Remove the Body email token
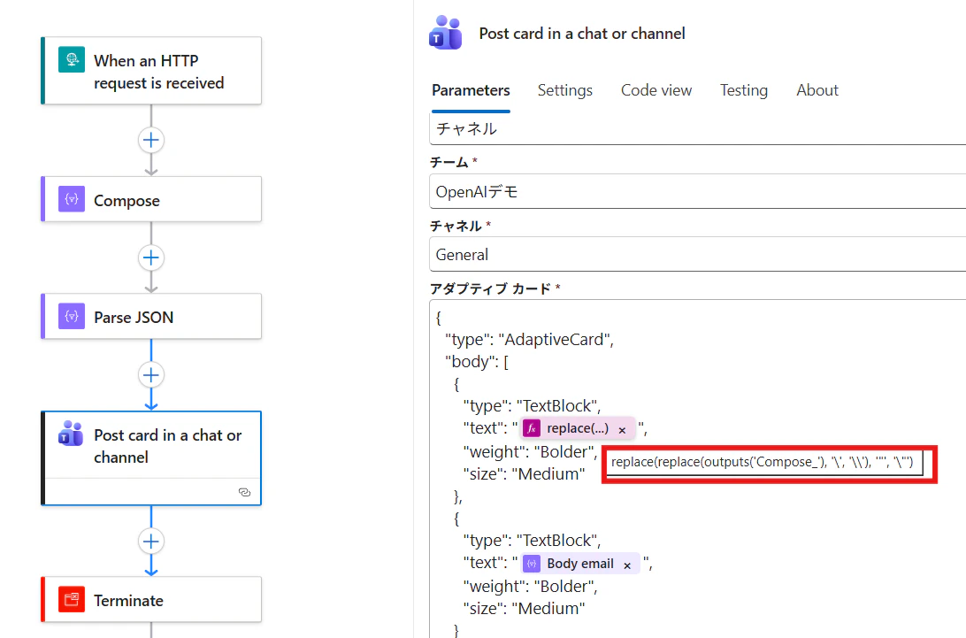966x638 pixels. pyautogui.click(x=627, y=565)
